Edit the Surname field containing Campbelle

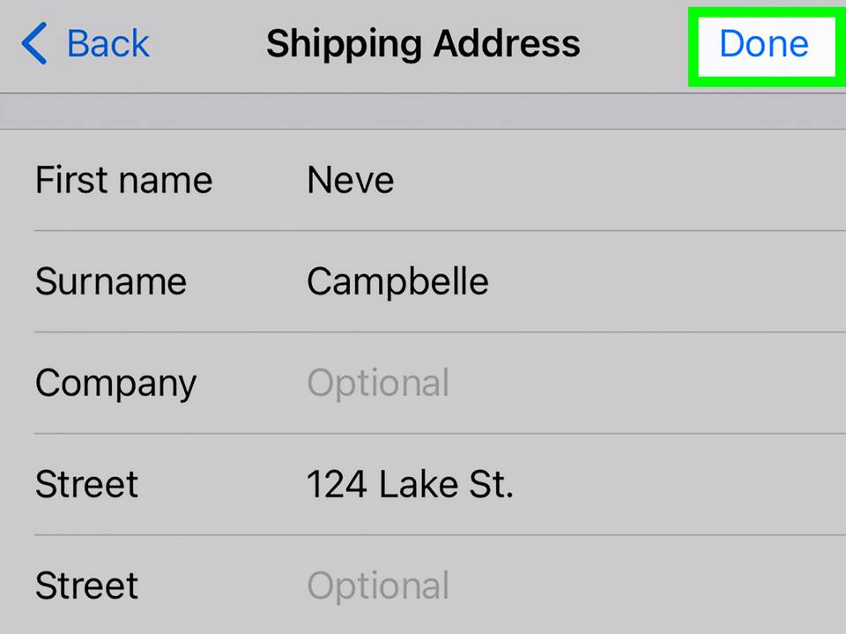pos(397,282)
